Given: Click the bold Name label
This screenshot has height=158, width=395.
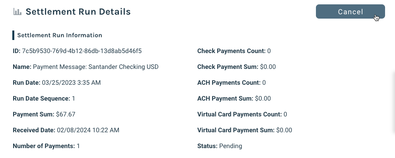Looking at the screenshot, I should click(22, 67).
